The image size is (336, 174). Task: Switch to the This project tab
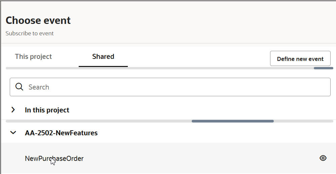click(x=33, y=57)
